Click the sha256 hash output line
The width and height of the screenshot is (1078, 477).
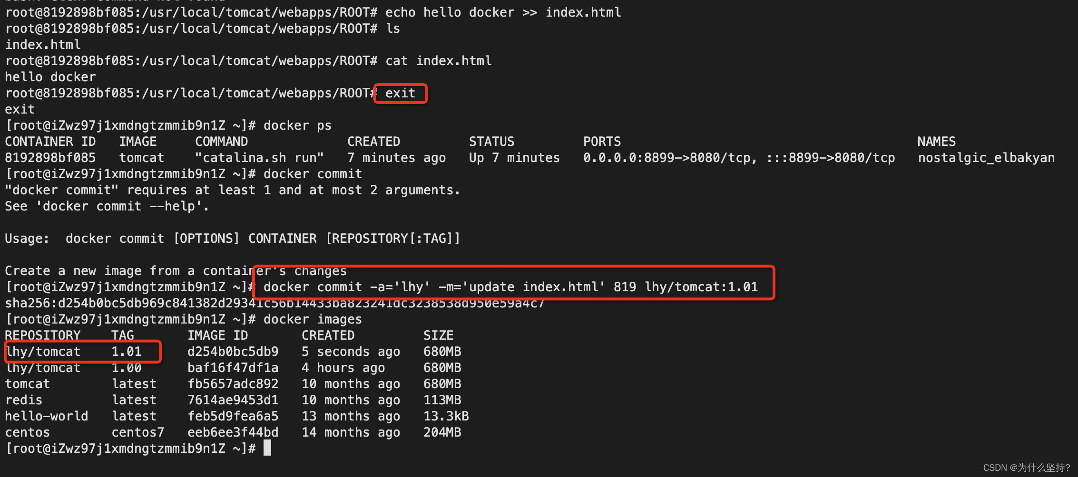274,303
